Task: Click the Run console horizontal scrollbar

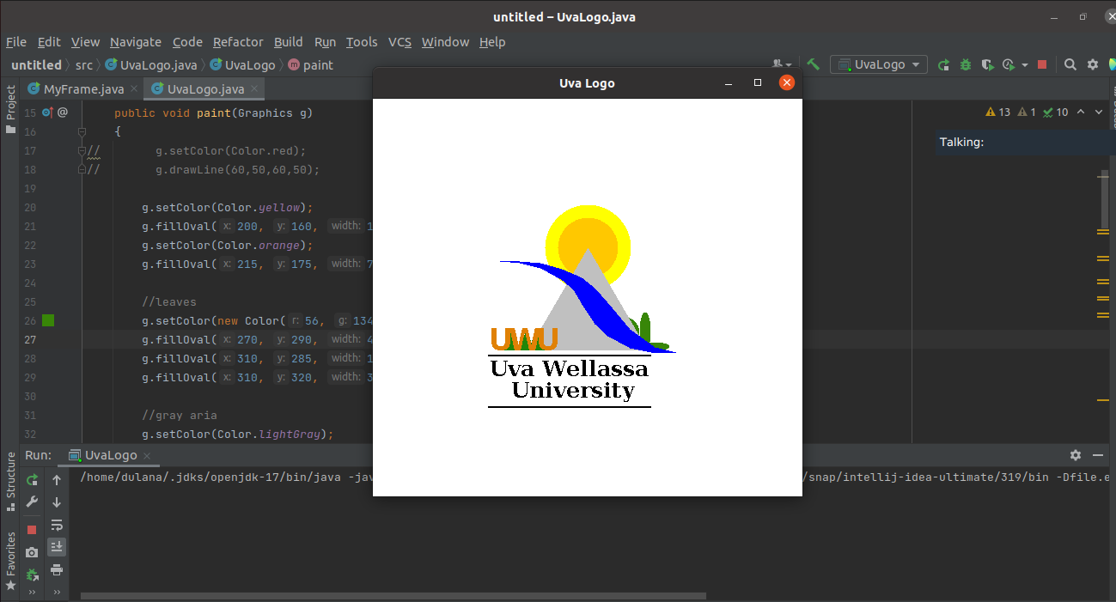Action: [x=393, y=595]
